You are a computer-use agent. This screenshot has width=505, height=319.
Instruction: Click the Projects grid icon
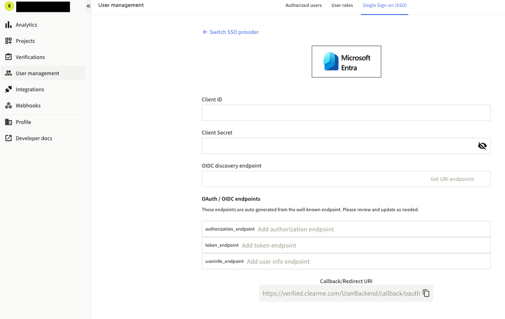click(x=8, y=41)
